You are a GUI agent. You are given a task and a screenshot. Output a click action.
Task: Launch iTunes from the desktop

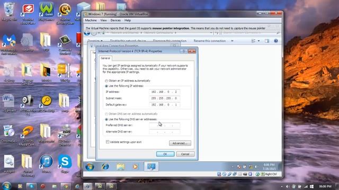[x=46, y=164]
